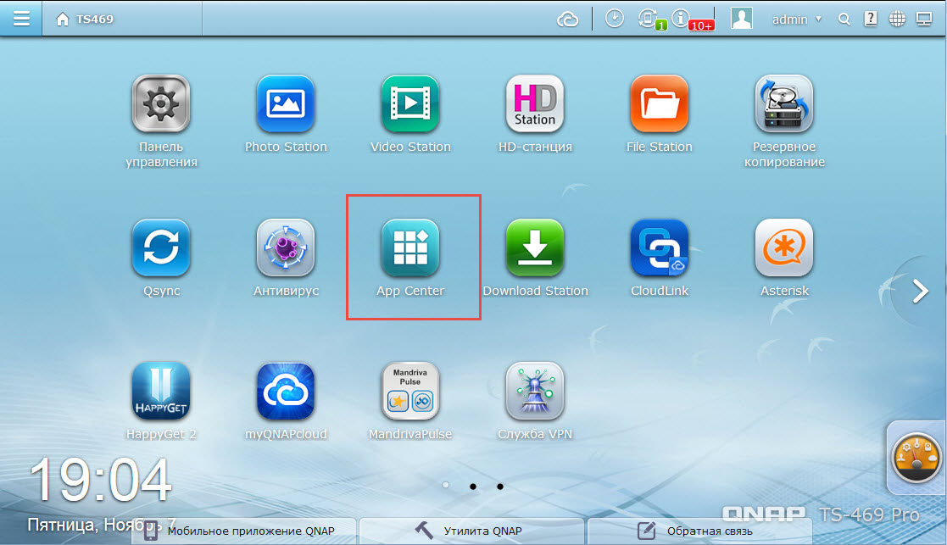Screen dimensions: 947x545
Task: Launch Download Station
Action: point(534,247)
